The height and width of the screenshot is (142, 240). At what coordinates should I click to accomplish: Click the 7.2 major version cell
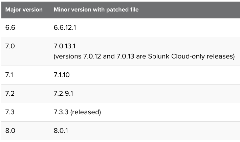click(x=10, y=93)
